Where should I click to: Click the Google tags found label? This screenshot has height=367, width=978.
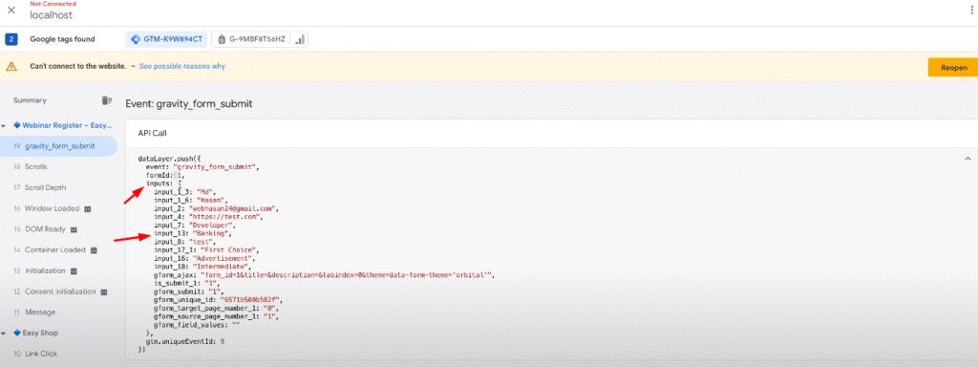(62, 39)
